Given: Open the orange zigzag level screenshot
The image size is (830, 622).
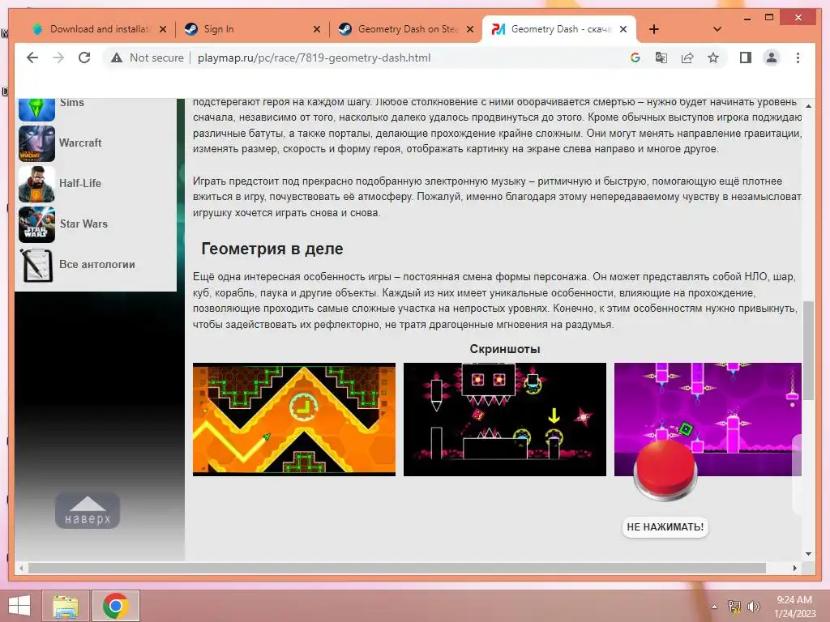Looking at the screenshot, I should point(293,420).
